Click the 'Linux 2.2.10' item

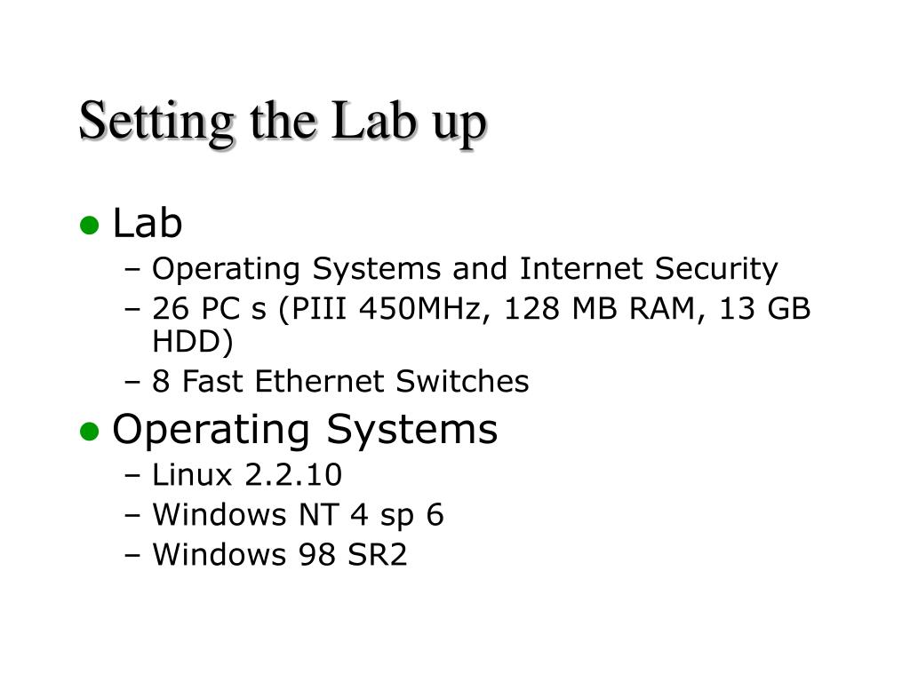point(247,475)
